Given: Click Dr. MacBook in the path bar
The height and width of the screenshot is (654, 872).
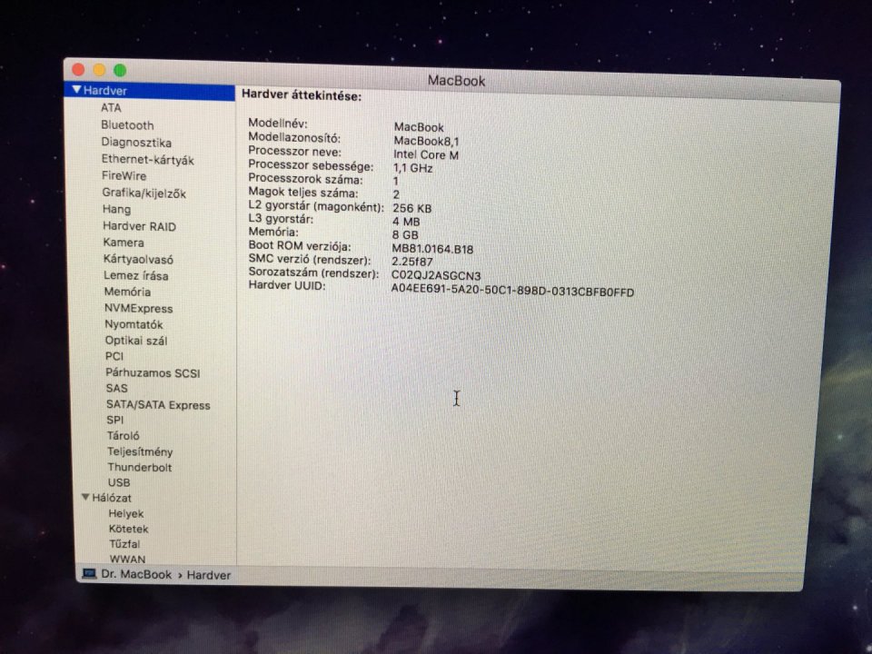Looking at the screenshot, I should [x=136, y=574].
